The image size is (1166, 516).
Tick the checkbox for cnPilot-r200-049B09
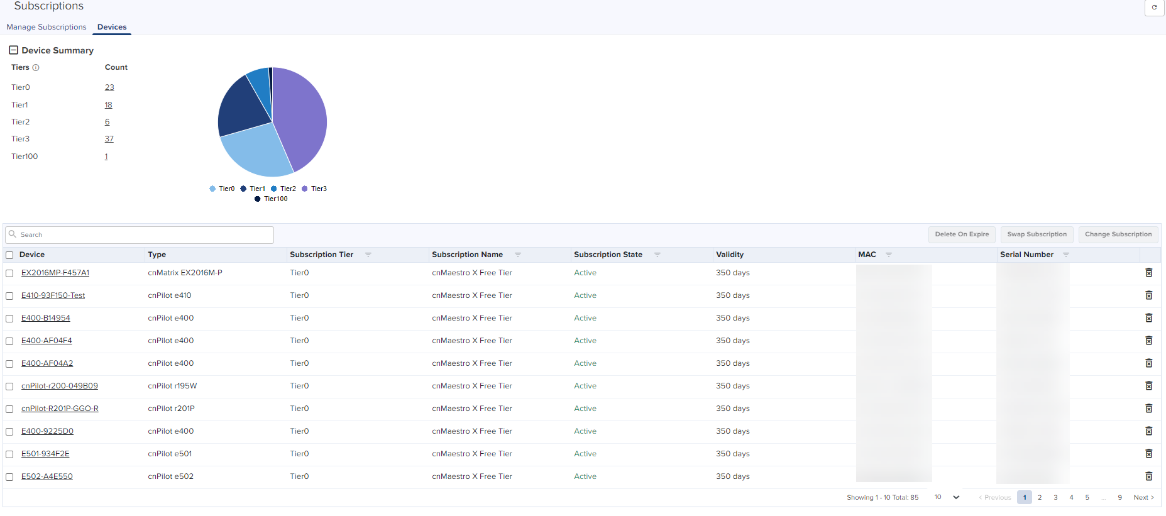(9, 387)
